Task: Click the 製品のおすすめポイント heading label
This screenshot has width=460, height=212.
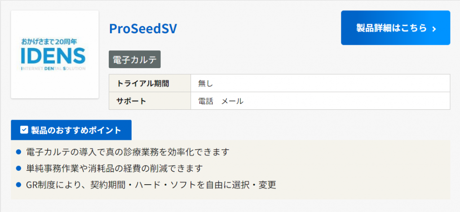Action: [76, 130]
